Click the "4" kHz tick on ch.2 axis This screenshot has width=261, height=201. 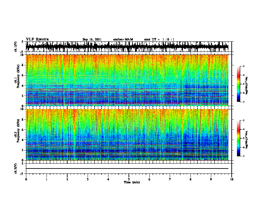click(23, 140)
